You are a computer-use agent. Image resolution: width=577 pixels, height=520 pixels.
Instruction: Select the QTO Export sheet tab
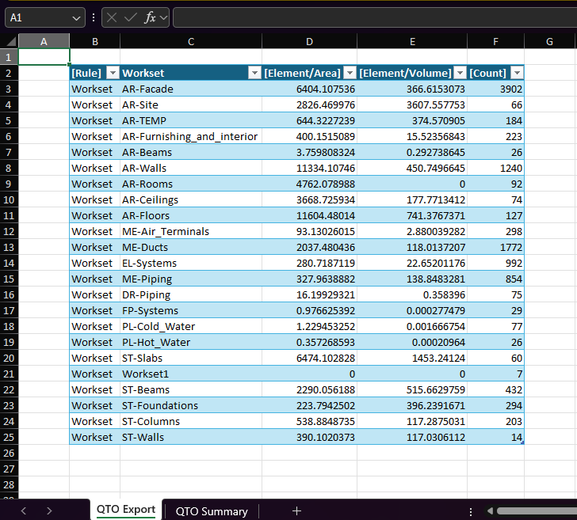tap(126, 510)
